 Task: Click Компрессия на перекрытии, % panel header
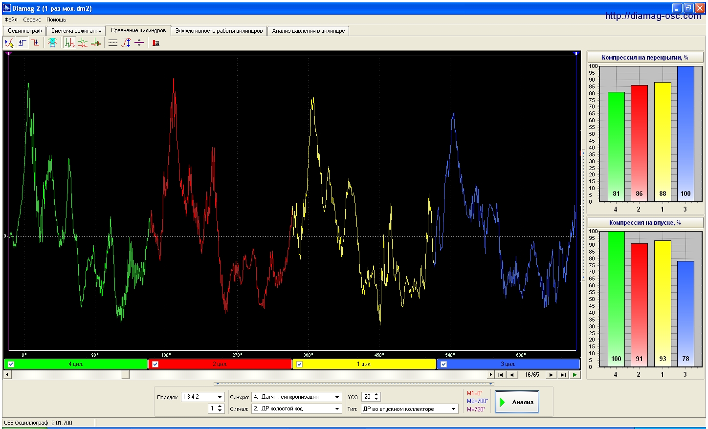point(645,58)
